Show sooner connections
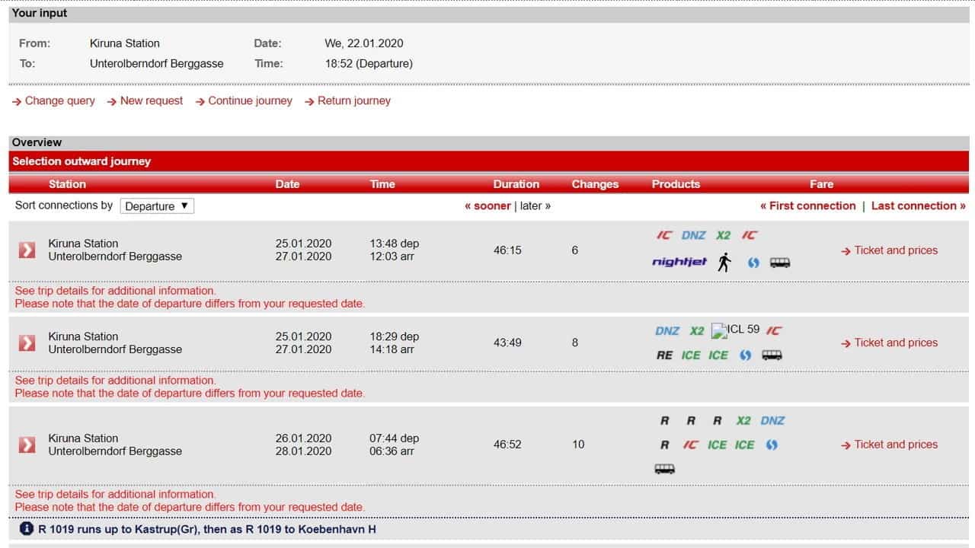 tap(487, 205)
